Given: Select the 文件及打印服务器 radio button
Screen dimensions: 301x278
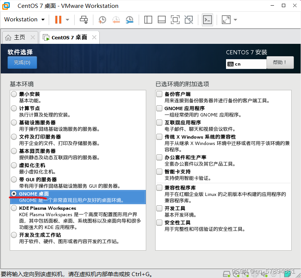Looking at the screenshot, I should [14, 137].
